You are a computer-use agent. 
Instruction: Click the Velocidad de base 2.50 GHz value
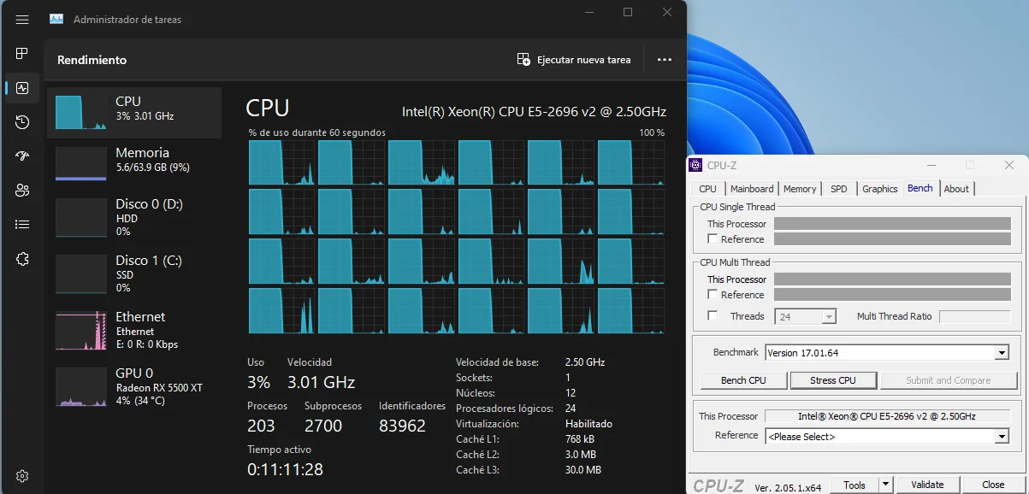pos(585,362)
